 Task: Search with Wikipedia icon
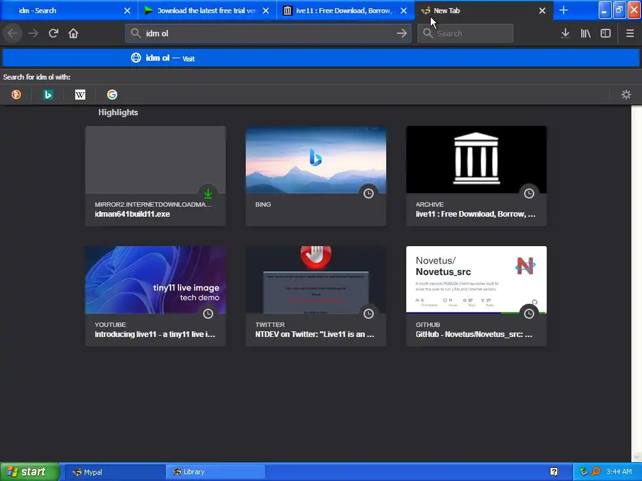point(80,95)
